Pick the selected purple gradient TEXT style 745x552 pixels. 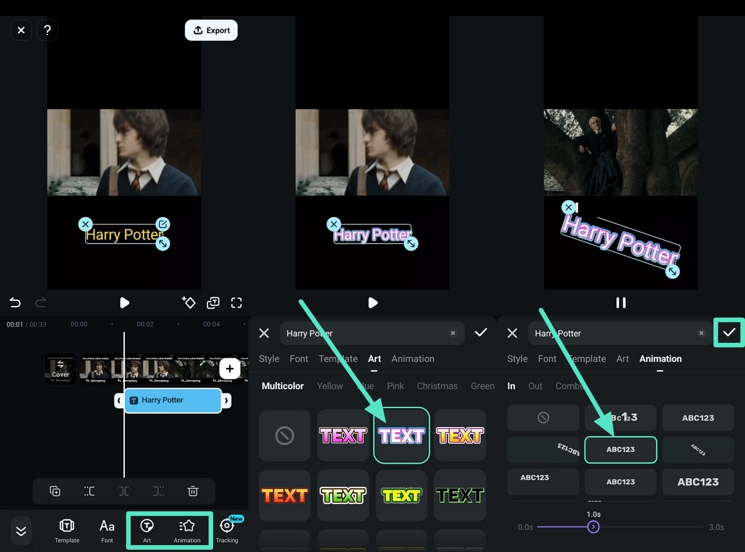pyautogui.click(x=401, y=436)
